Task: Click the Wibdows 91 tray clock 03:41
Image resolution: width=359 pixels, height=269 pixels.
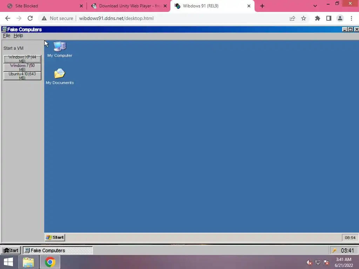Action: [x=347, y=250]
